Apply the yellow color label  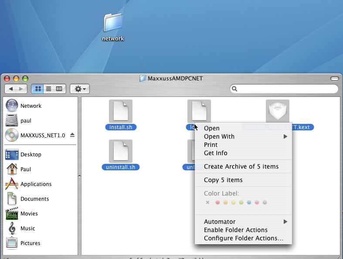234,203
